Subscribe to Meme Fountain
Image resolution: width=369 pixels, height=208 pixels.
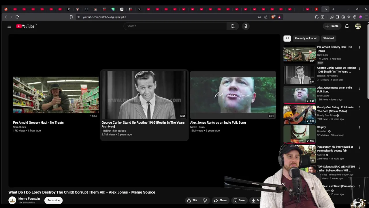[x=53, y=200]
